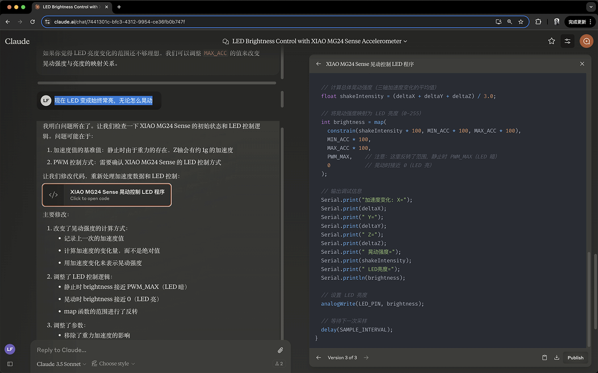Click the code panel vertical scrollbar
Screen dimensions: 598x373
[588, 299]
